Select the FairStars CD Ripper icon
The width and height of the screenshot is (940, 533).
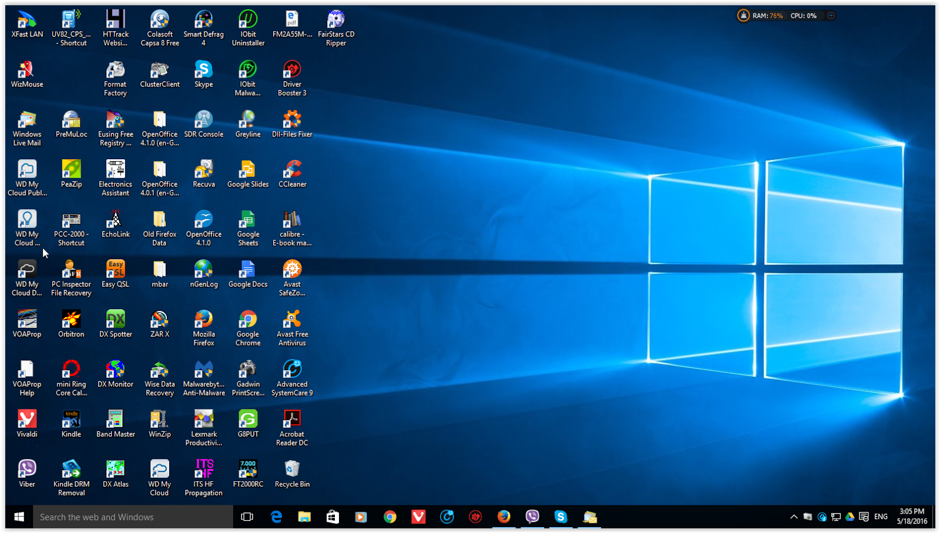(336, 28)
